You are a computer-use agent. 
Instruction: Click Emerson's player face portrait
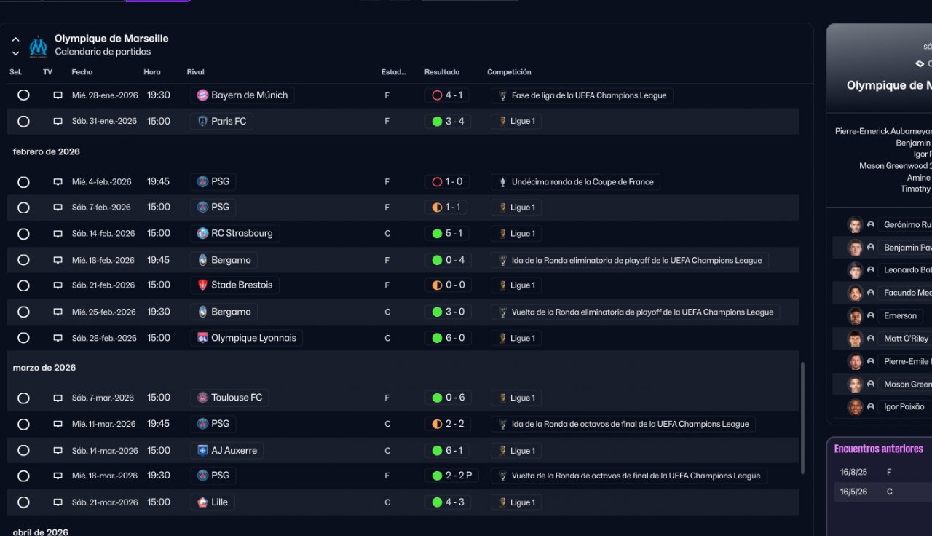[x=855, y=316]
